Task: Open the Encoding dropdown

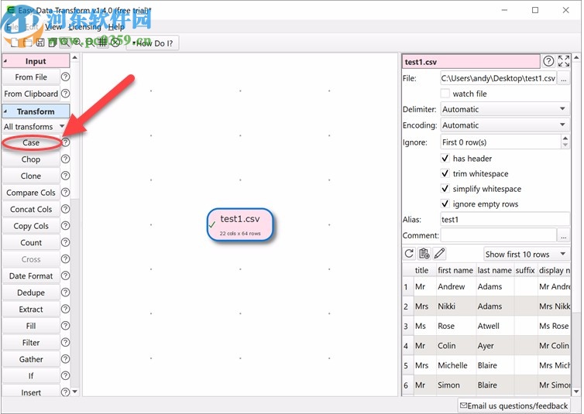Action: click(505, 125)
